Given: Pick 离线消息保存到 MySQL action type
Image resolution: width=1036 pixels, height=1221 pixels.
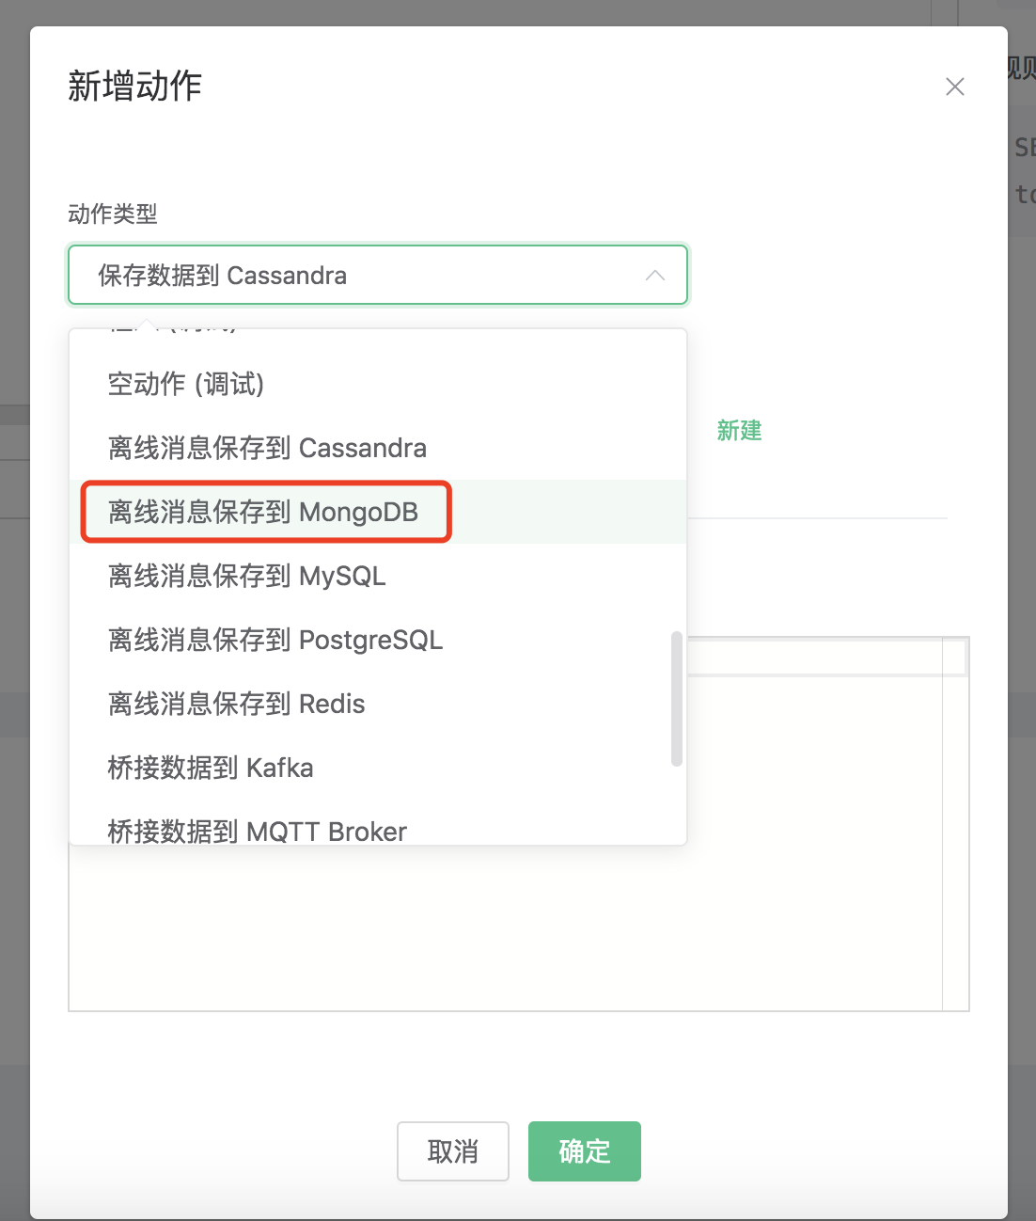Looking at the screenshot, I should coord(247,576).
